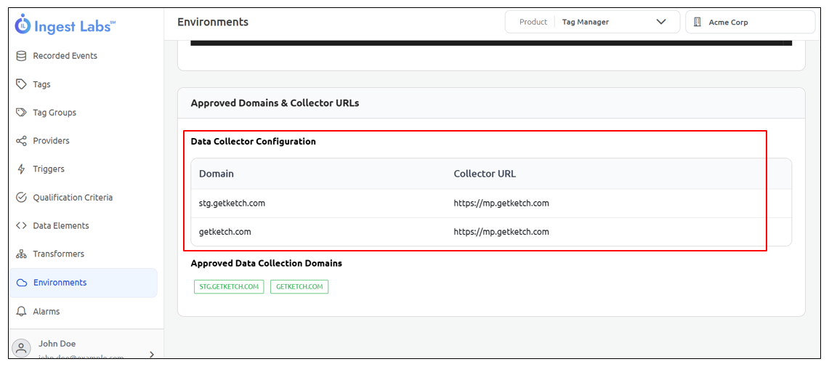Image resolution: width=829 pixels, height=367 pixels.
Task: Open the Product Tag Manager dropdown
Action: [592, 22]
